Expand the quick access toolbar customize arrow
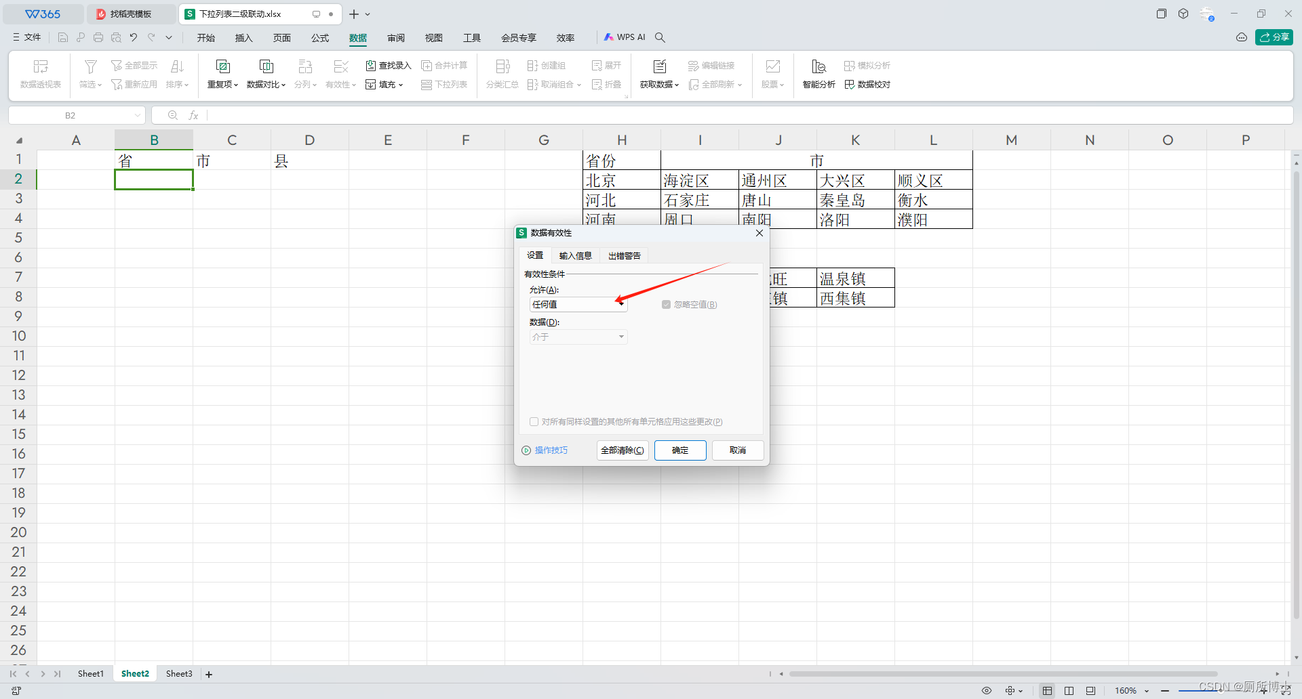Viewport: 1302px width, 699px height. click(x=169, y=37)
